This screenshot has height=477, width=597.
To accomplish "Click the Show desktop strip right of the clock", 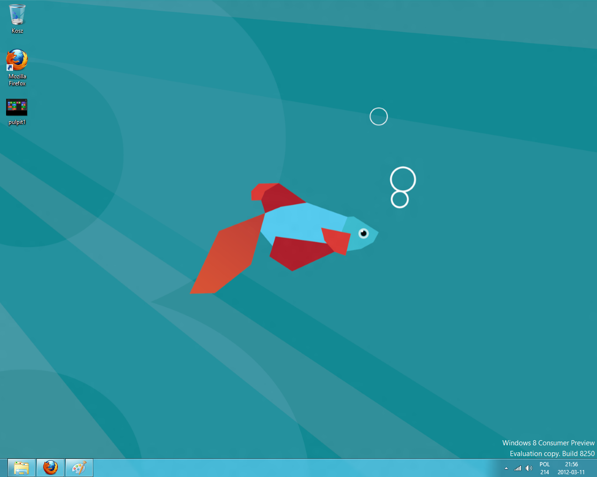I will click(x=594, y=468).
